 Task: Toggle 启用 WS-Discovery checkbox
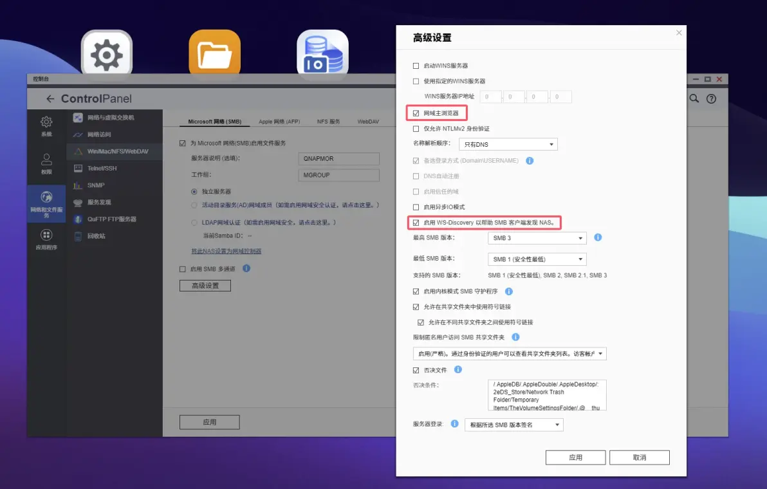click(x=416, y=223)
